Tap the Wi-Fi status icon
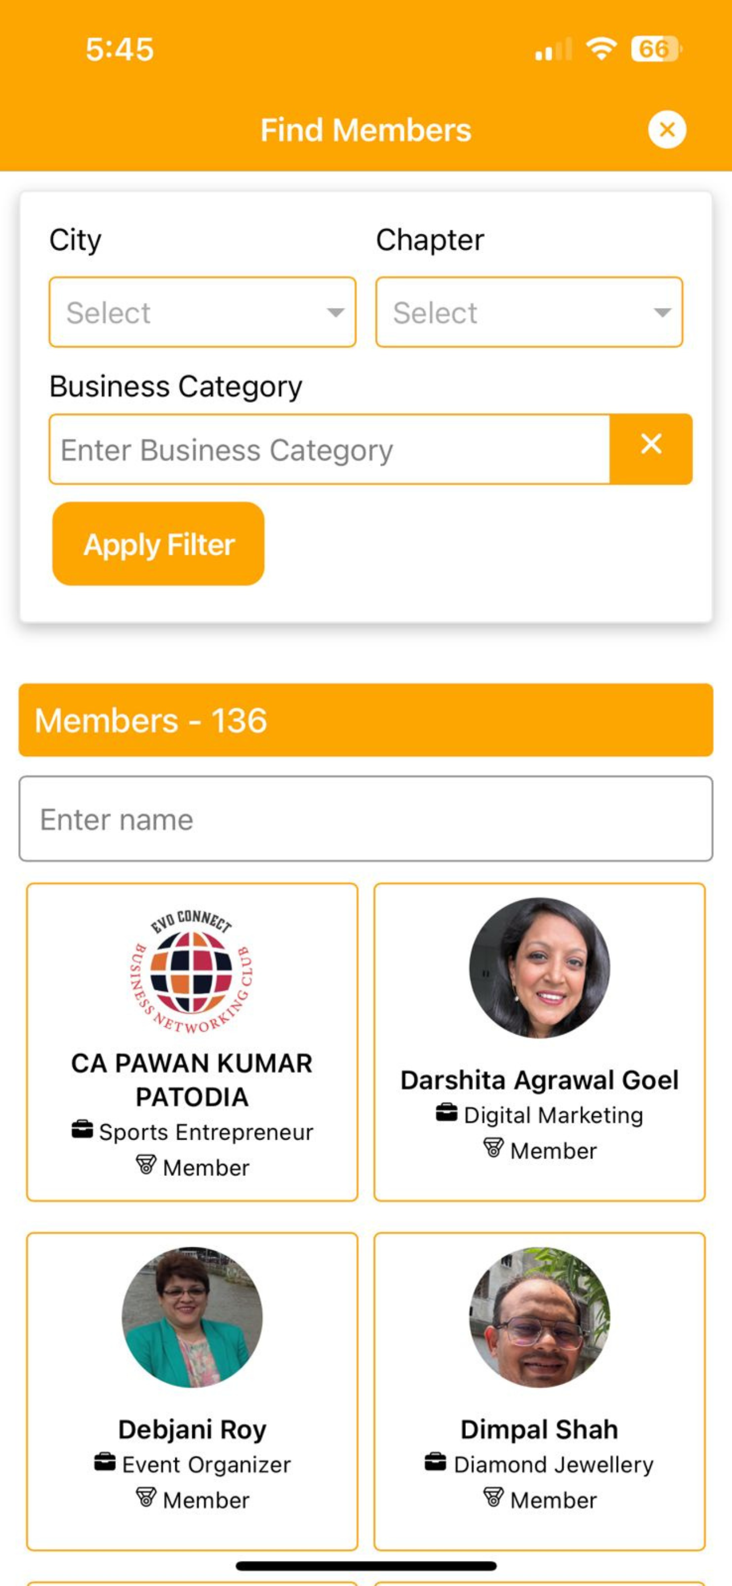 pyautogui.click(x=601, y=48)
